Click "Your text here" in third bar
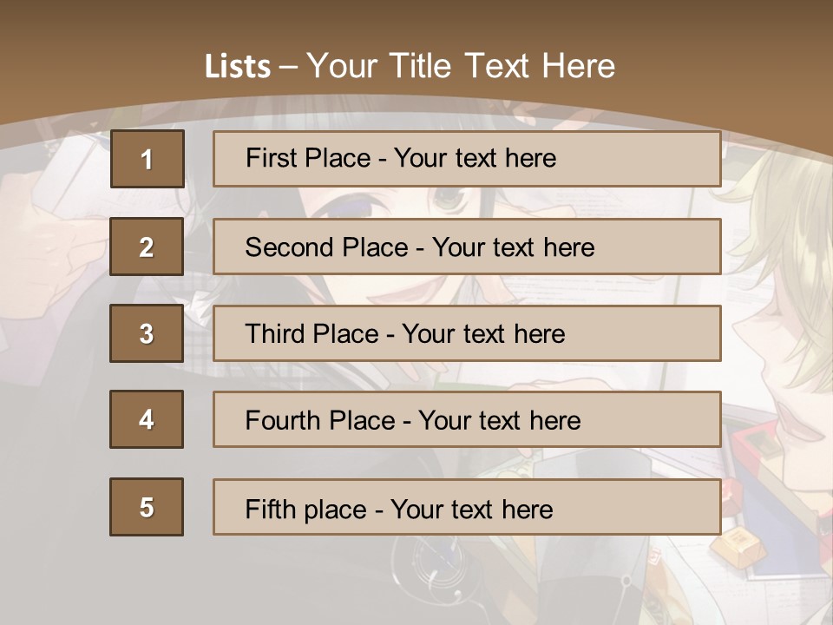This screenshot has height=625, width=833. (483, 333)
